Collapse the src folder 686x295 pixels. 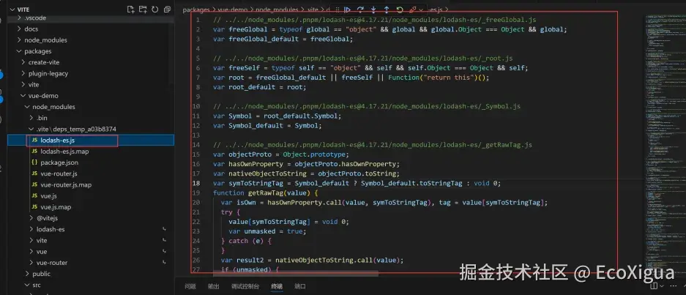[27, 285]
